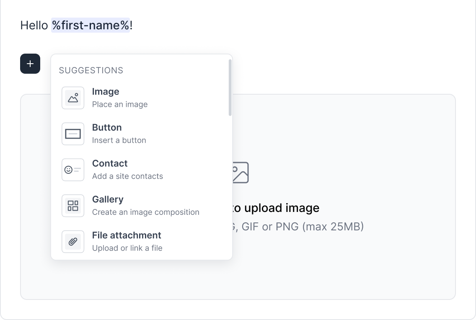Click 'Insert a button' description

coord(119,140)
